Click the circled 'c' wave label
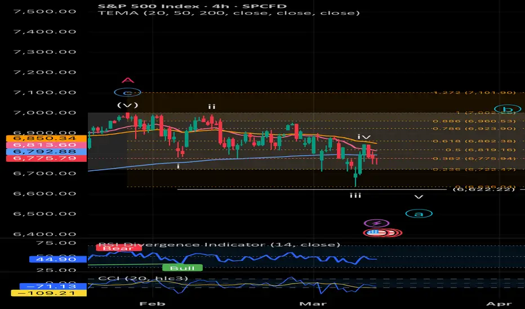The height and width of the screenshot is (309, 525). 127,93
